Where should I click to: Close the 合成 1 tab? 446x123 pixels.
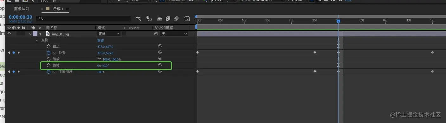(x=42, y=9)
